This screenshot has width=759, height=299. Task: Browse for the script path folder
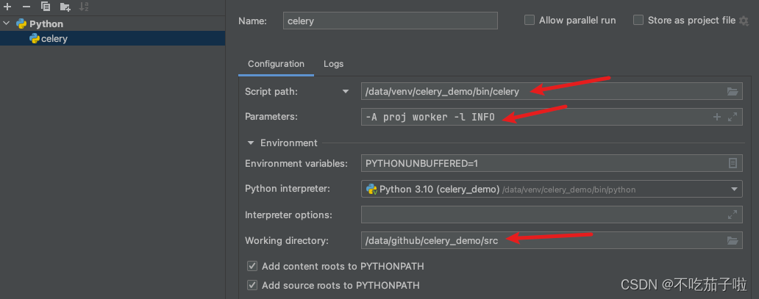pos(733,91)
